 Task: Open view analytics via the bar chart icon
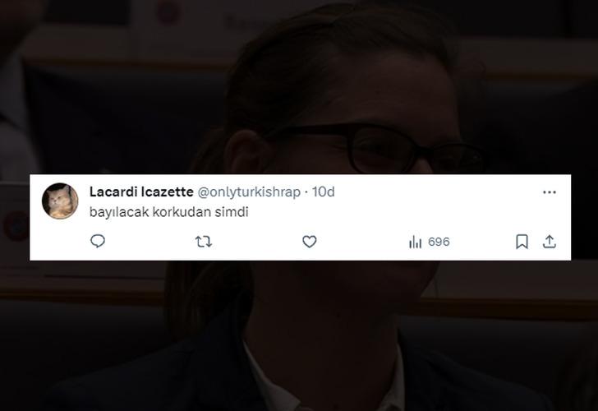(415, 242)
